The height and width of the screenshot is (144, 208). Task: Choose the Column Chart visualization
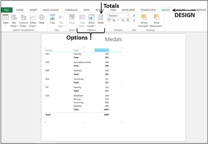pyautogui.click(x=24, y=20)
